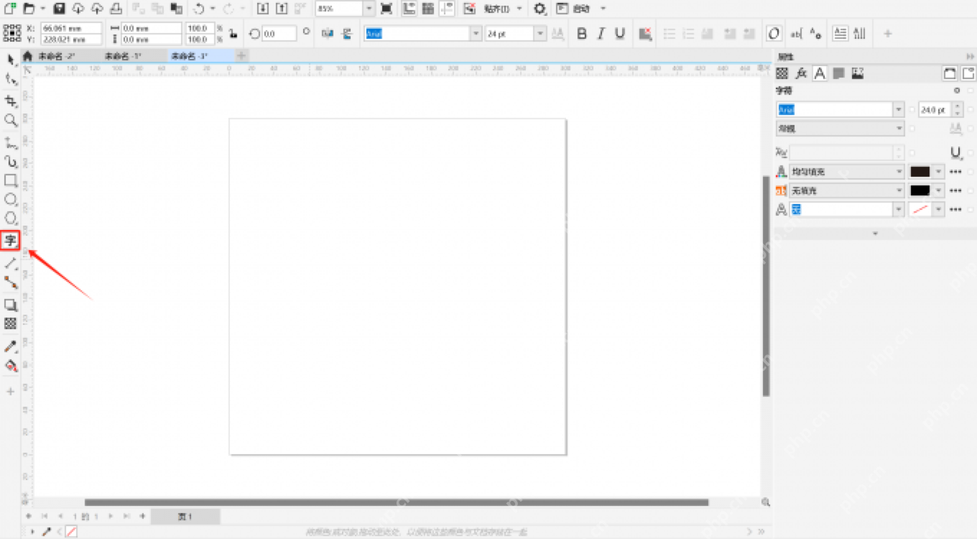
Task: Click the Import icon
Action: 263,9
